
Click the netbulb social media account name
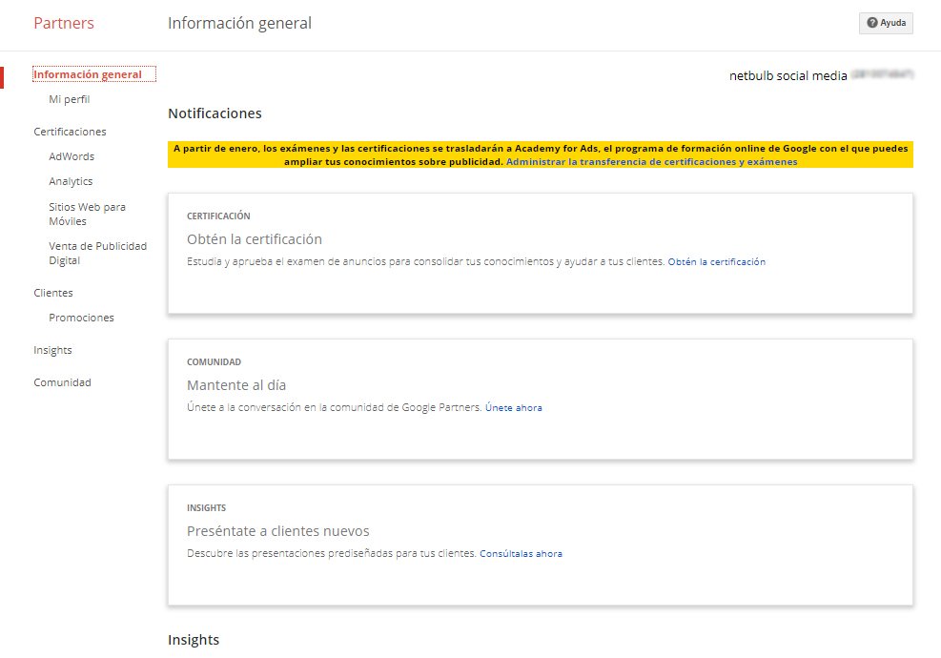pyautogui.click(x=789, y=75)
